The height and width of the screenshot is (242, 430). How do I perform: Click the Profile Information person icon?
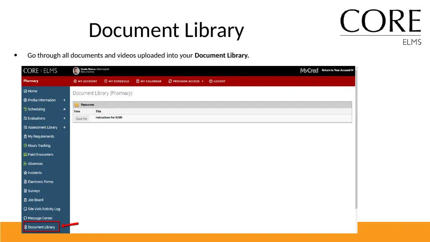(x=25, y=100)
